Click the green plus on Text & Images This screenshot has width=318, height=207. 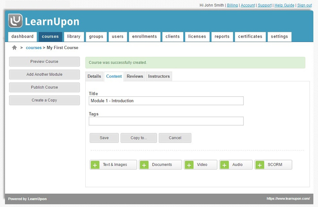click(x=95, y=165)
